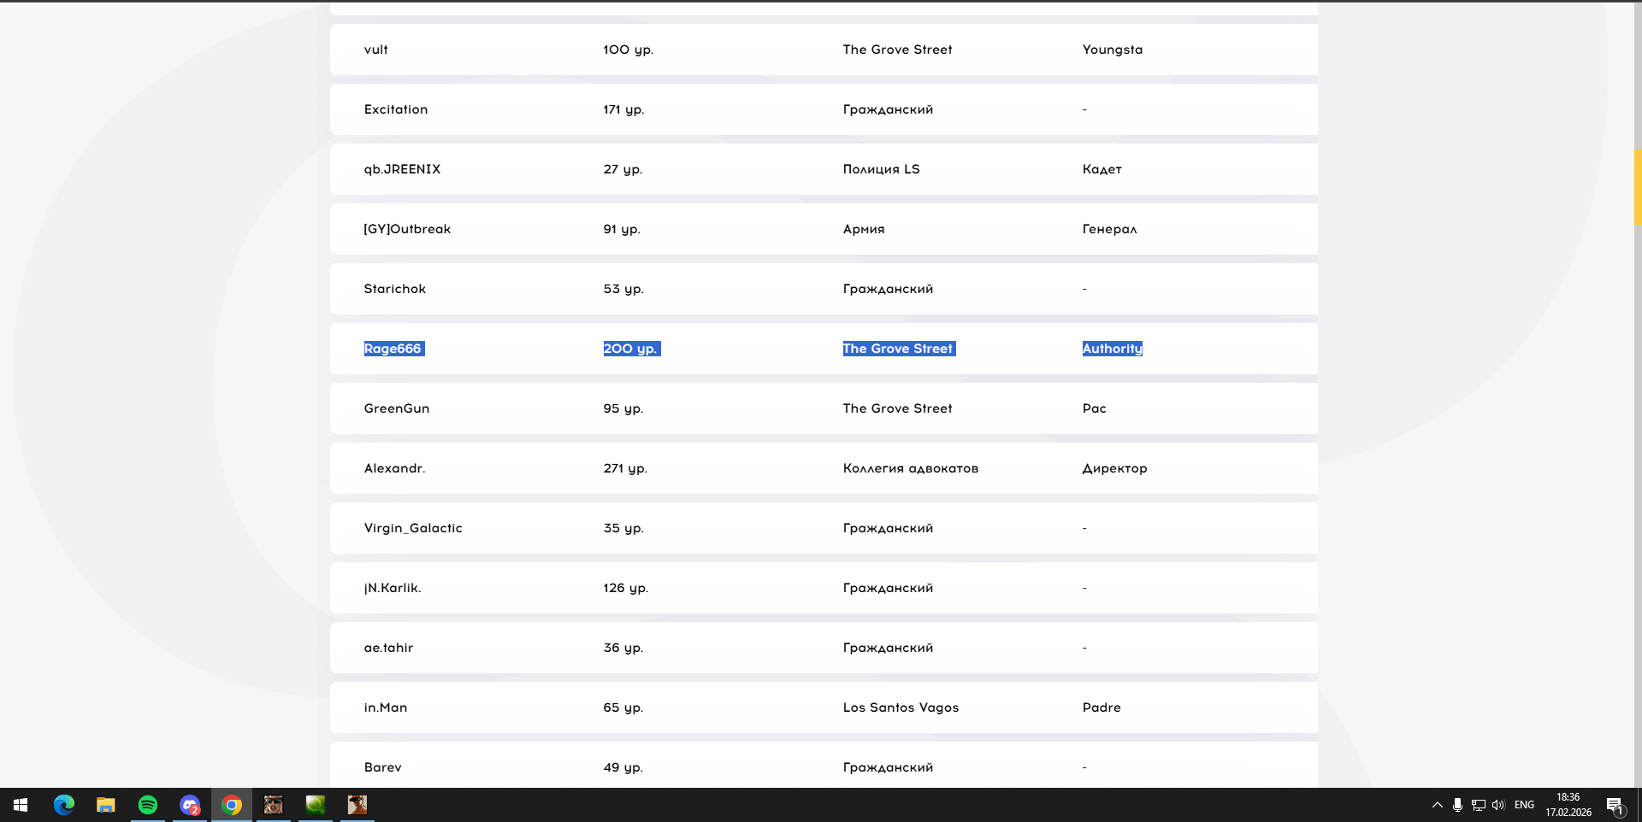Open the Windows Start menu

click(21, 805)
